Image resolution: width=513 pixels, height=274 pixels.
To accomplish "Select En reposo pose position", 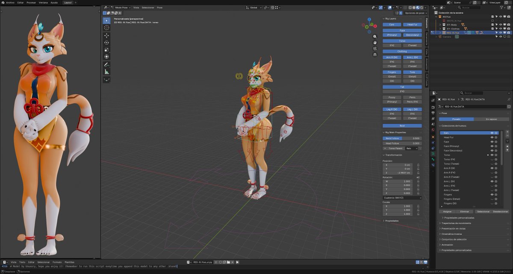I will point(491,119).
